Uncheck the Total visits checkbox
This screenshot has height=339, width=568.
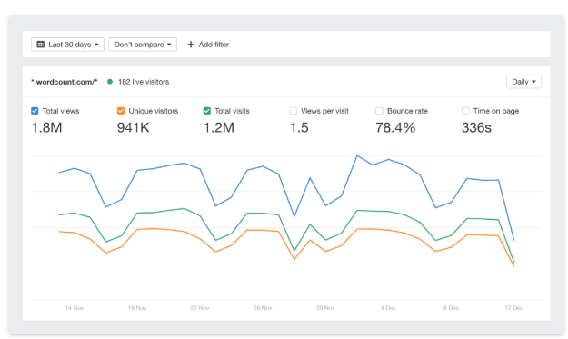pos(207,111)
